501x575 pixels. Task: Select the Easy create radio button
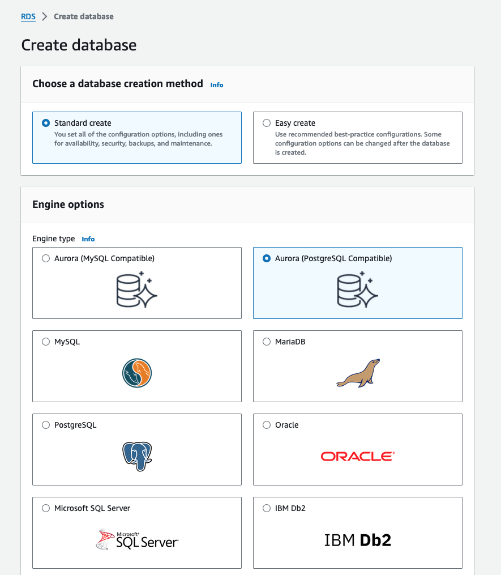pyautogui.click(x=267, y=123)
